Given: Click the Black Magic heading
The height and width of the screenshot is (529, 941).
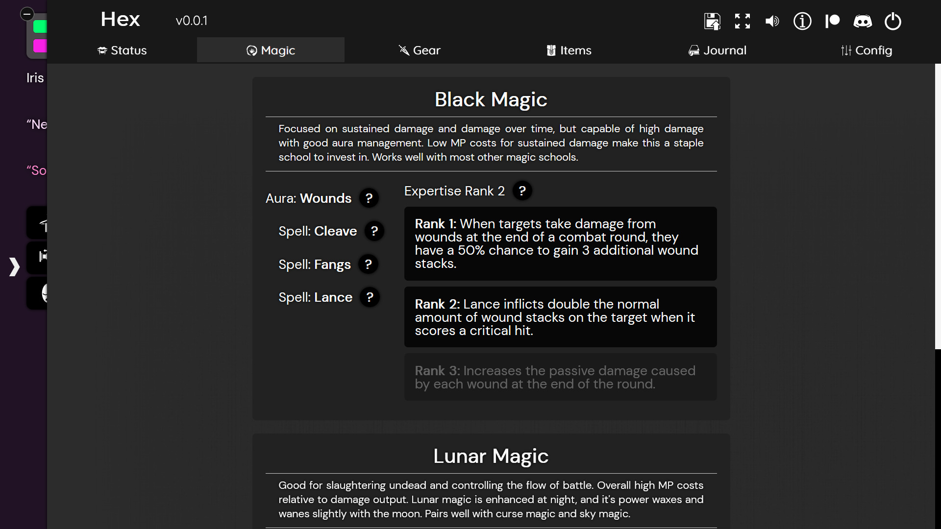Looking at the screenshot, I should [x=491, y=99].
